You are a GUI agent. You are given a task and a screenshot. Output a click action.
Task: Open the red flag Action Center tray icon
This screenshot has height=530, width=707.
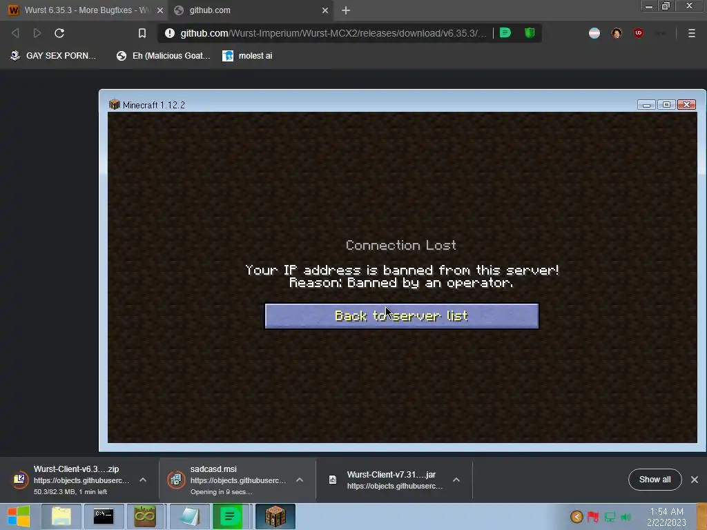pos(593,516)
